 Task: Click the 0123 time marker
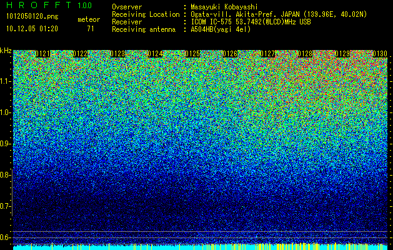(117, 54)
